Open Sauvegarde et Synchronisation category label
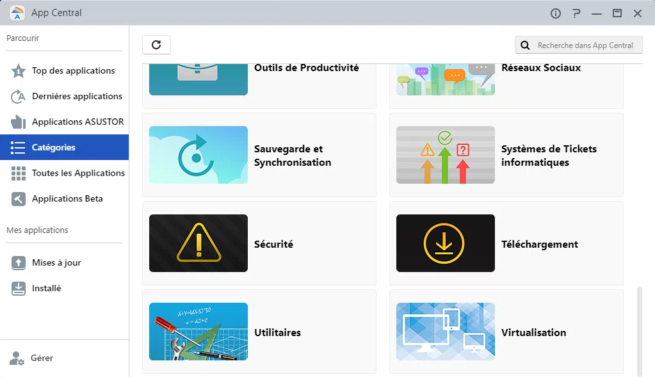655x377 pixels. point(293,156)
